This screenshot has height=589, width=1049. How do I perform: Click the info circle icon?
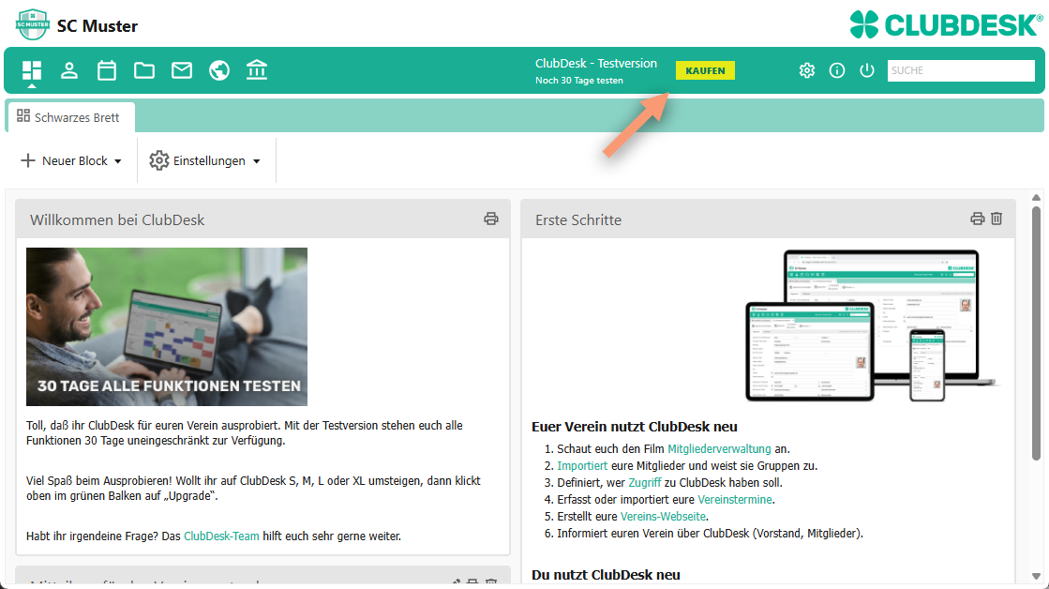pos(837,70)
